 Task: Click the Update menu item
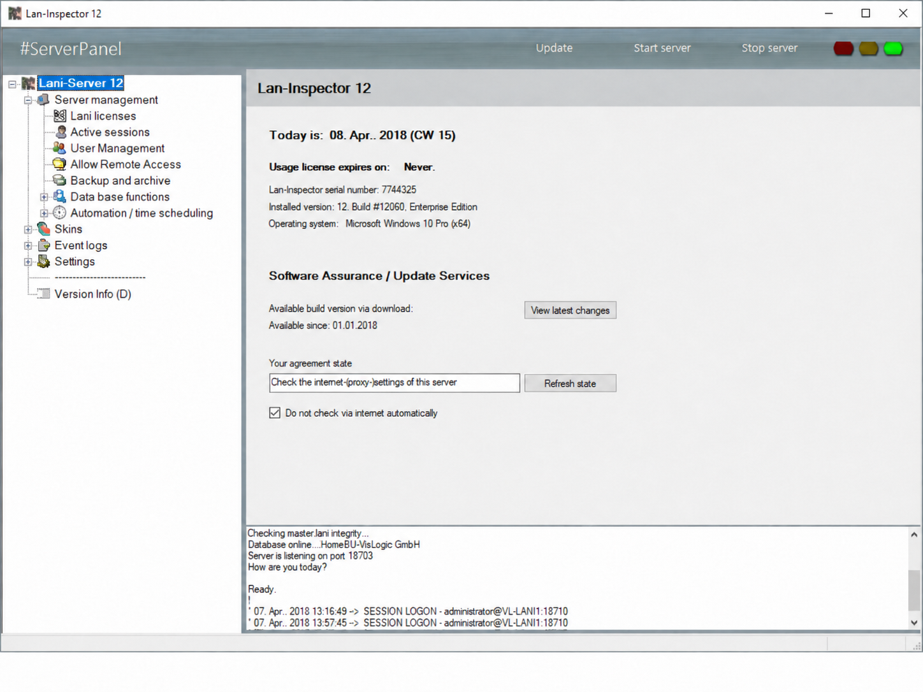click(554, 48)
